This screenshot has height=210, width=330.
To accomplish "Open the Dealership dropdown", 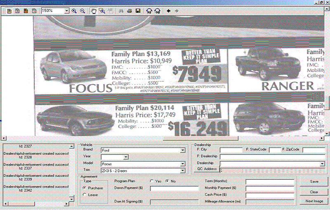I will [x=322, y=164].
